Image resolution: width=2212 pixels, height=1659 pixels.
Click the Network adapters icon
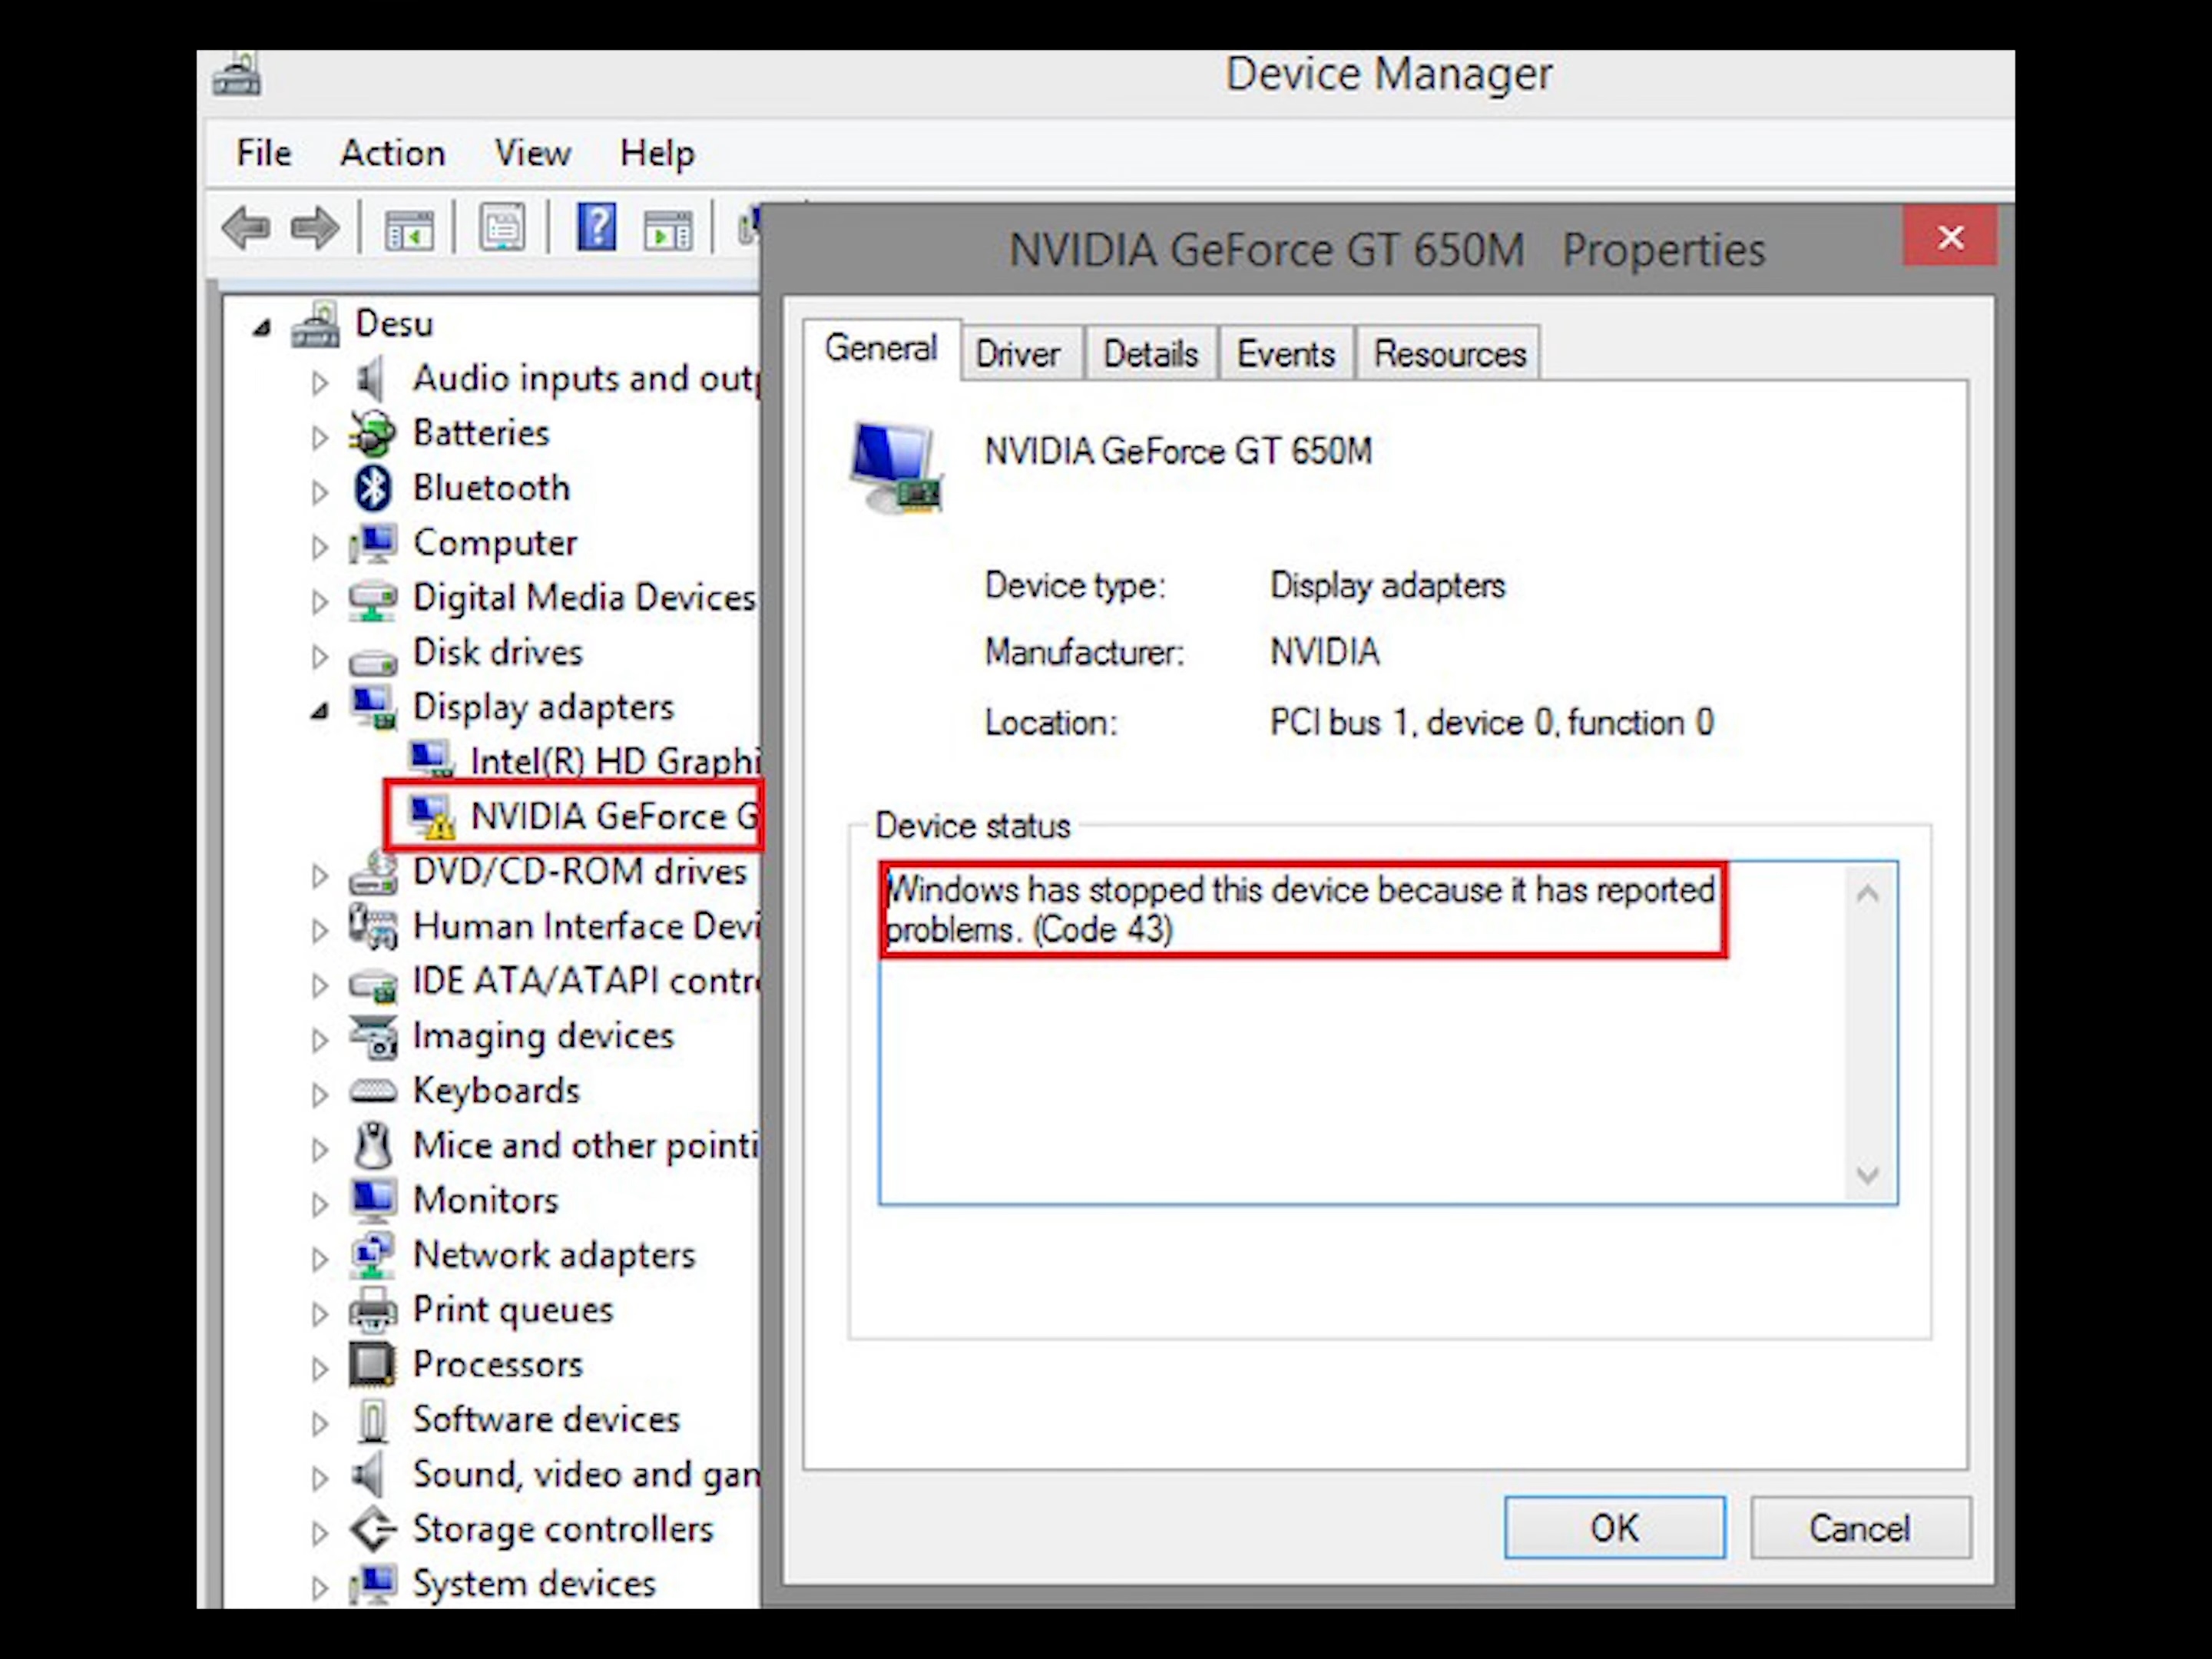click(372, 1256)
